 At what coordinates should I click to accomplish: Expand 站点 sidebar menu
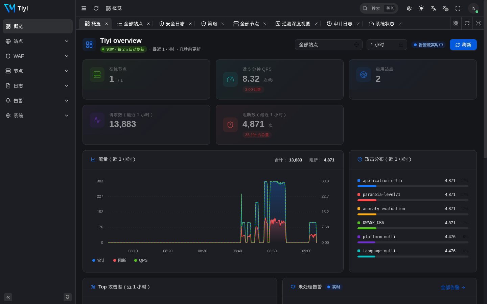[38, 41]
